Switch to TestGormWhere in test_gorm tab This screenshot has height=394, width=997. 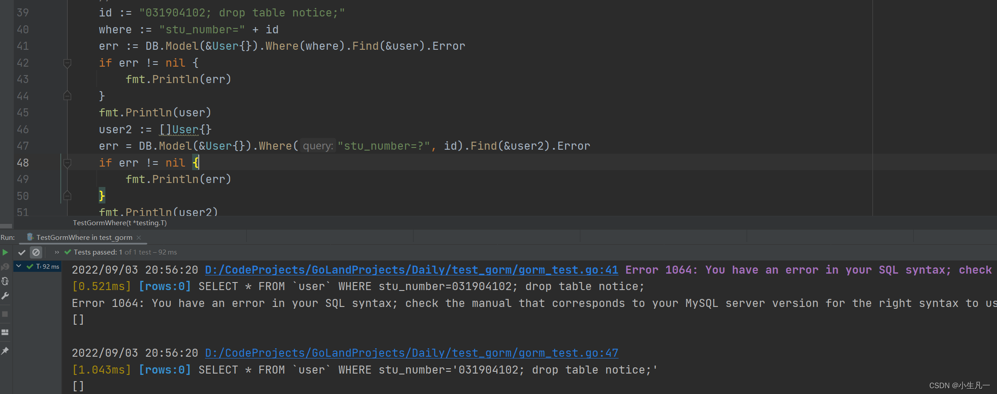84,238
